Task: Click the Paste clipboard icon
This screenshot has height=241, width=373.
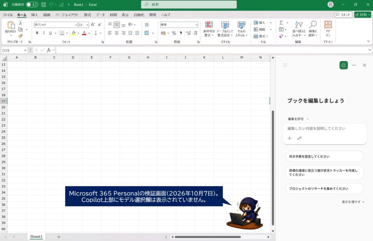Action: click(x=11, y=25)
